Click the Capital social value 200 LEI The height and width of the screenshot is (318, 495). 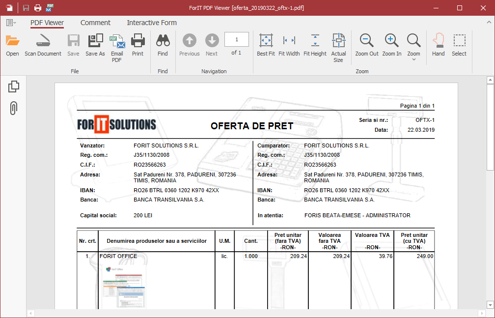click(x=143, y=215)
